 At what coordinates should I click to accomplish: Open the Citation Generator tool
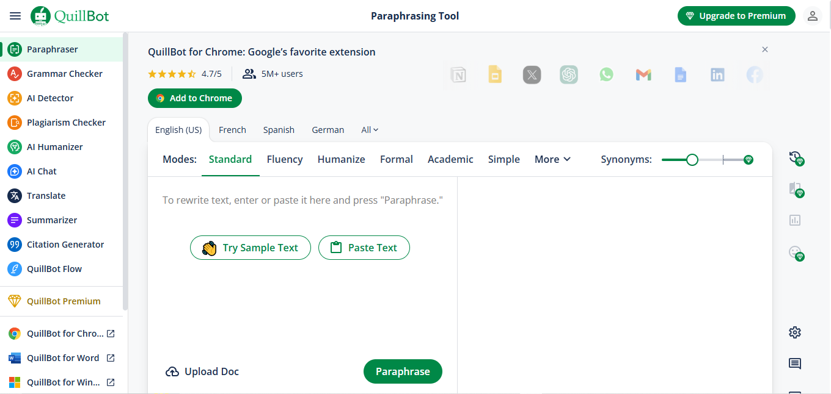[65, 245]
